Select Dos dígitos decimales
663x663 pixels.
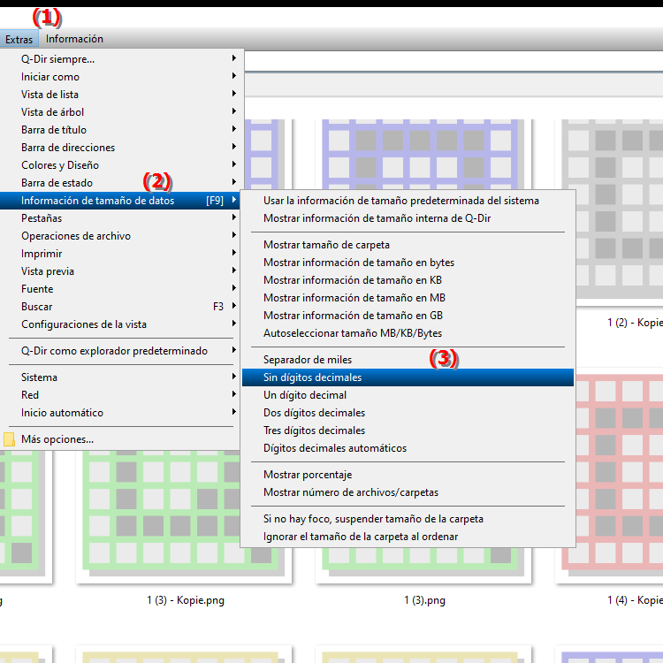(x=408, y=413)
